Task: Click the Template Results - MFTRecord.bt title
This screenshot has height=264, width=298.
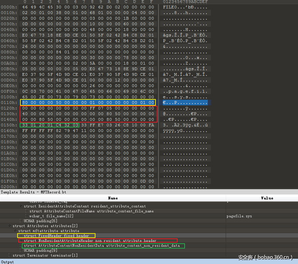Action: (x=33, y=192)
